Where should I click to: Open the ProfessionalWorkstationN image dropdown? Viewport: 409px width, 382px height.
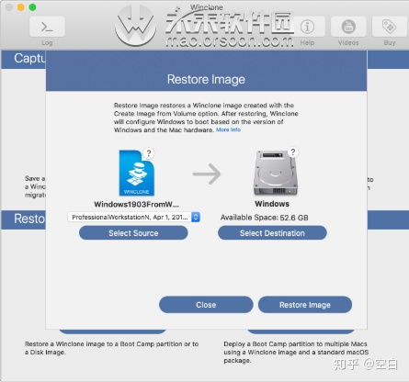(x=134, y=217)
